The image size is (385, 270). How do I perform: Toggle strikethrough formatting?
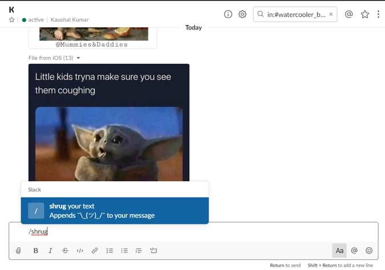click(x=65, y=251)
